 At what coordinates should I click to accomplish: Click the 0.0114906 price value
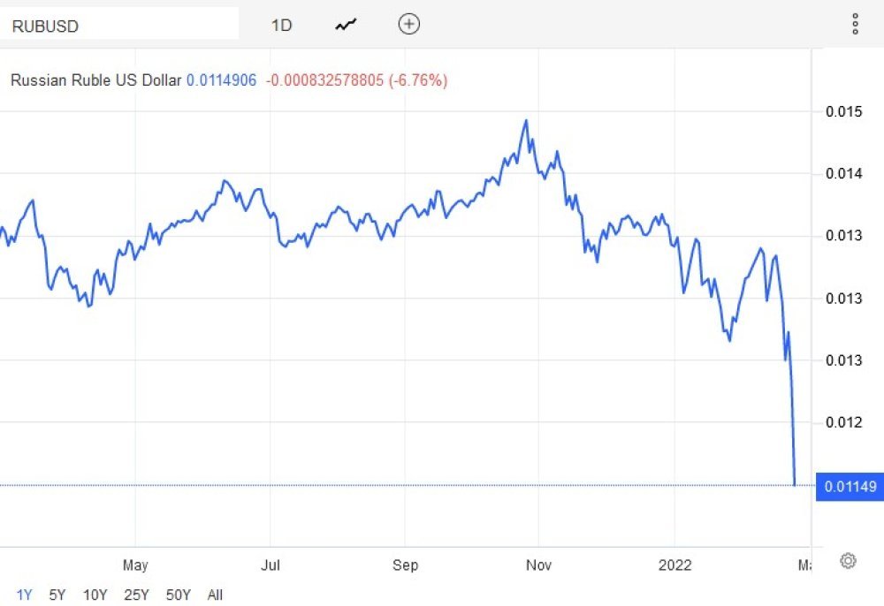coord(222,80)
